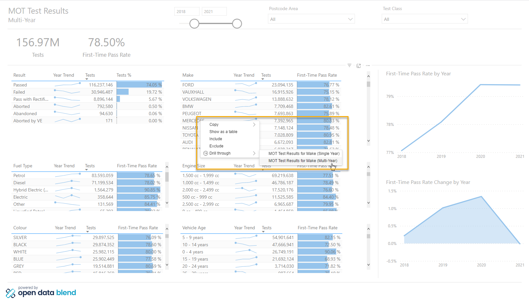529x302 pixels.
Task: Click the right year slider handle
Action: pyautogui.click(x=237, y=23)
